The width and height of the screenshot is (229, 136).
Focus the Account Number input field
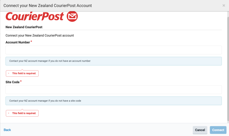[x=114, y=50]
